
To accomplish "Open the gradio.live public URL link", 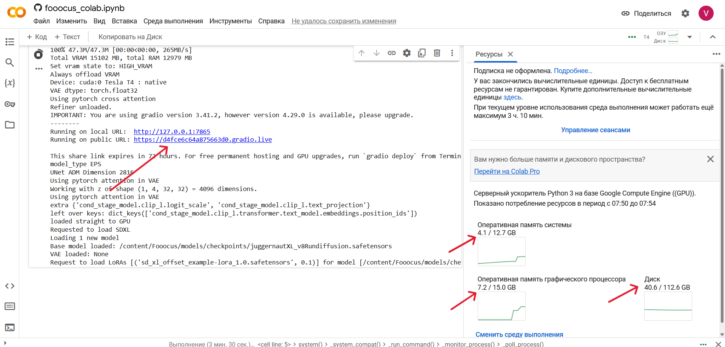I will click(x=203, y=140).
